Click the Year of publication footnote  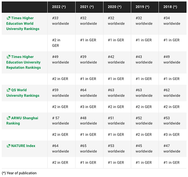coord(19,173)
